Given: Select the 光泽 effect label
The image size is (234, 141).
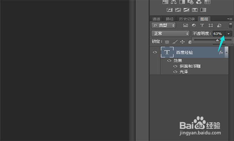Looking at the screenshot, I should 184,72.
